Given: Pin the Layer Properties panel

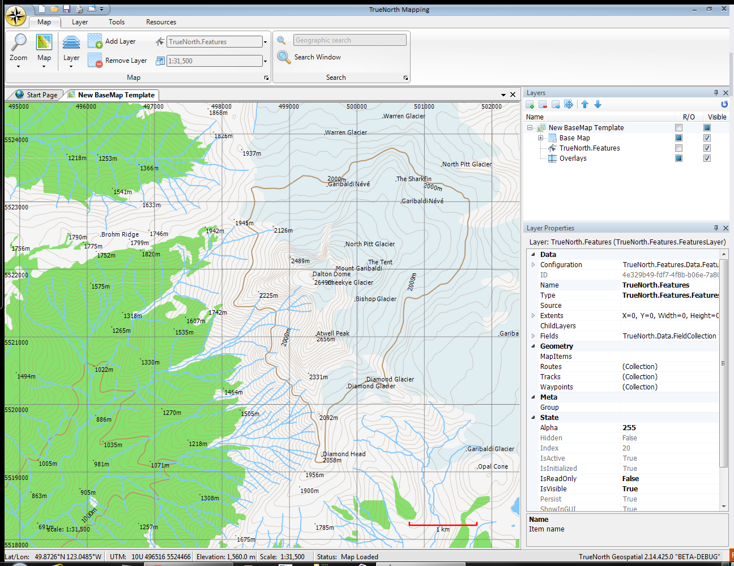Looking at the screenshot, I should point(716,228).
